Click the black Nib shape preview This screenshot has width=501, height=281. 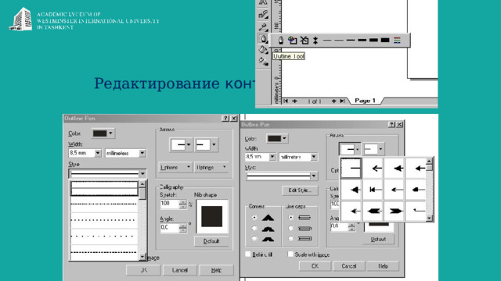212,216
